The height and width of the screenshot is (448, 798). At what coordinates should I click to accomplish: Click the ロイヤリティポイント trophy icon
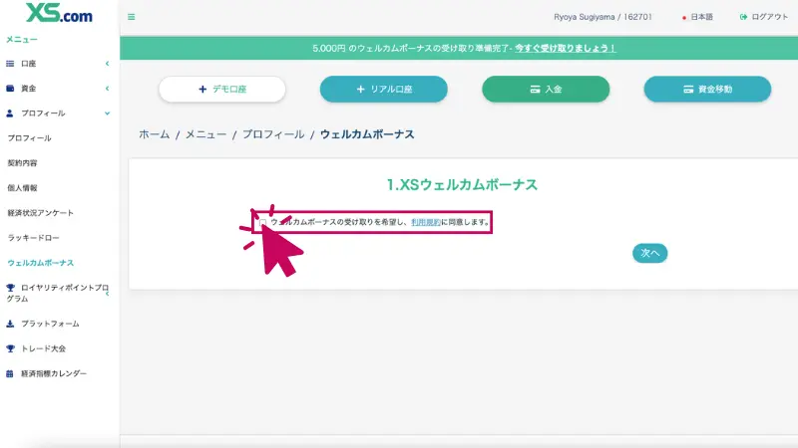click(10, 288)
